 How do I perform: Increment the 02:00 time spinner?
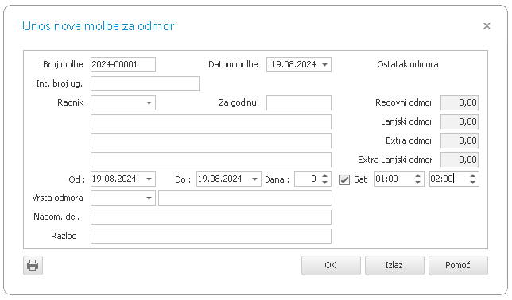(x=472, y=175)
